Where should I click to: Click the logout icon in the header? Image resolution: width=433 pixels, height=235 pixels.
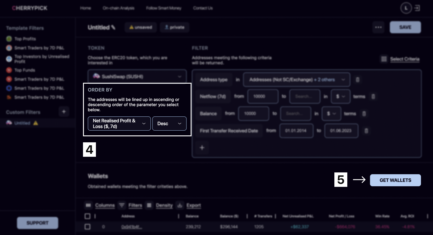(x=417, y=8)
